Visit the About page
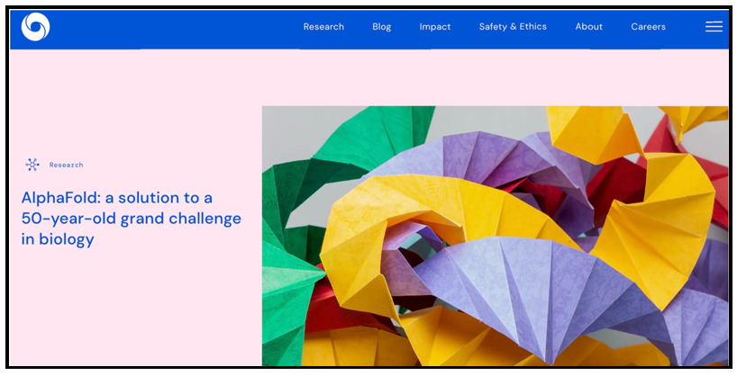Viewport: 737px width, 376px height. coord(589,27)
